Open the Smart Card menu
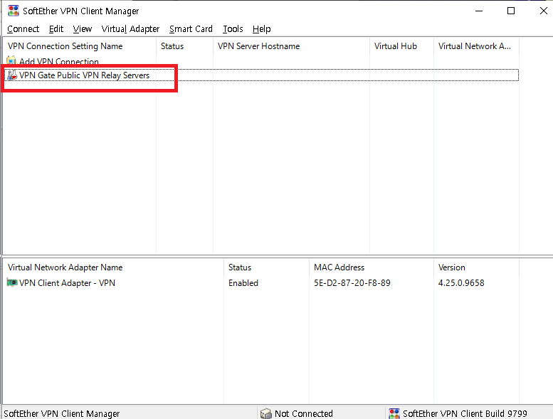553x419 pixels. [191, 29]
